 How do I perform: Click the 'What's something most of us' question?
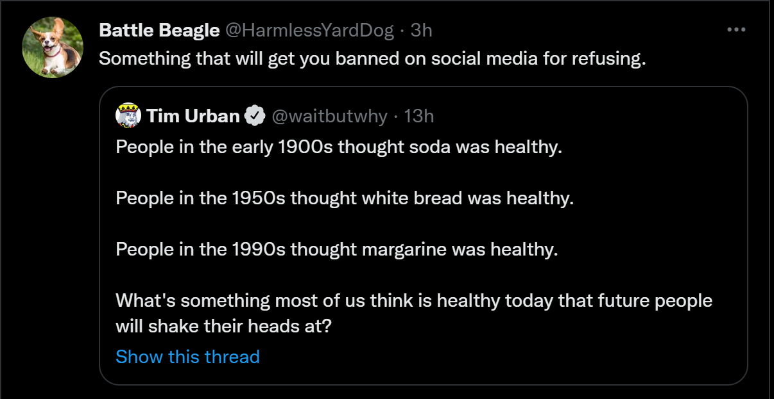pos(414,300)
